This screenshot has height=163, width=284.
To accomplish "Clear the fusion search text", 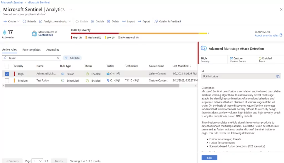I will (x=58, y=58).
